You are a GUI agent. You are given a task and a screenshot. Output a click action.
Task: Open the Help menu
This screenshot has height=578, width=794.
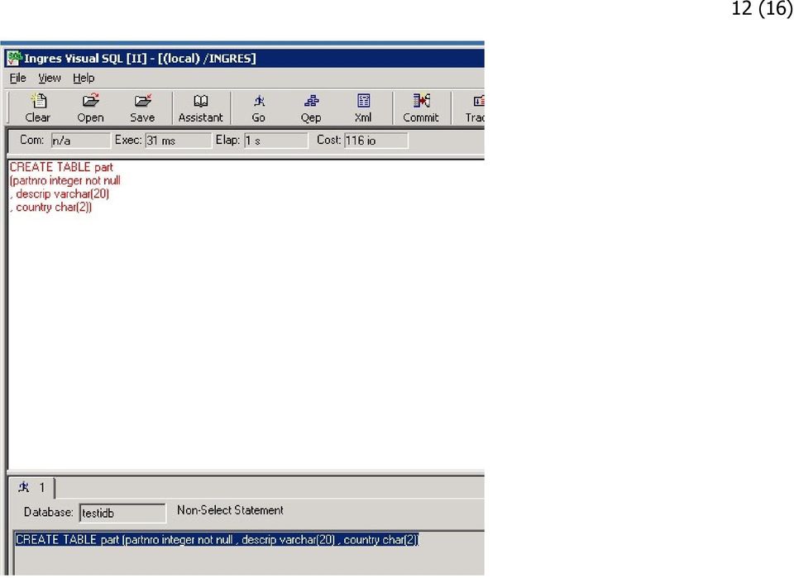point(84,78)
